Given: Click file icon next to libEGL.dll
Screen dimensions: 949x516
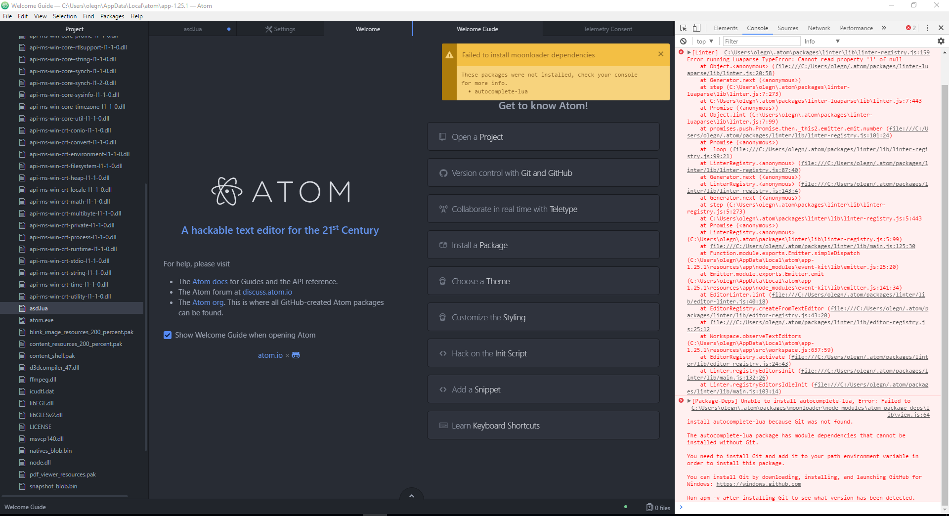Looking at the screenshot, I should coord(22,403).
